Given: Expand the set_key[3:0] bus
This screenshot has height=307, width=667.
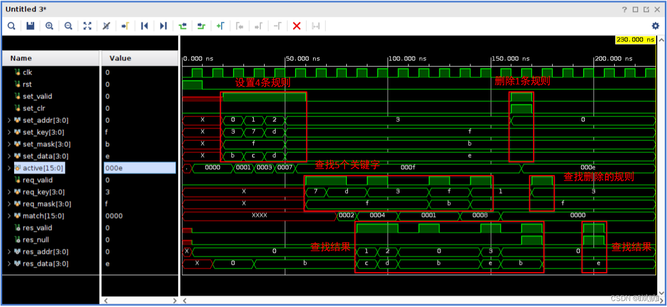Looking at the screenshot, I should (9, 132).
